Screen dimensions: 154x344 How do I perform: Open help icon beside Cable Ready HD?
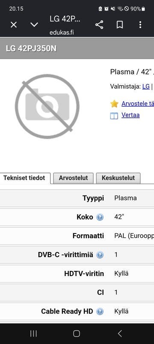(100, 311)
